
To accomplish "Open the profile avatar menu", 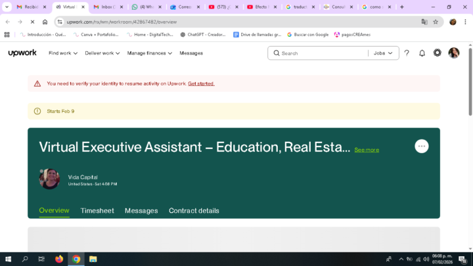I will tap(454, 53).
